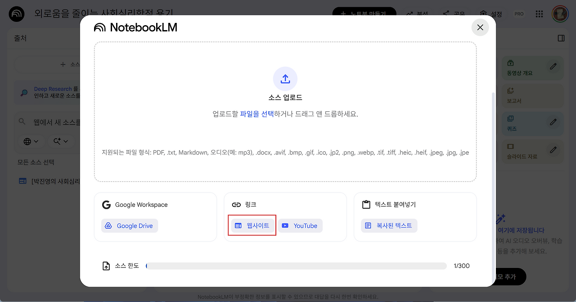Screen dimensions: 576x302
Task: Click the 텍스트 붙여넣기 clipboard icon
Action: [x=366, y=205]
